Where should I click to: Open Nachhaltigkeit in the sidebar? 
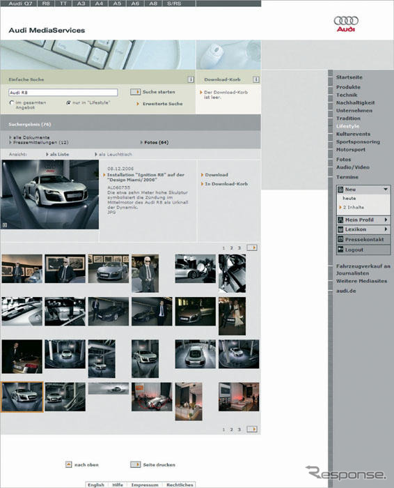pyautogui.click(x=355, y=102)
